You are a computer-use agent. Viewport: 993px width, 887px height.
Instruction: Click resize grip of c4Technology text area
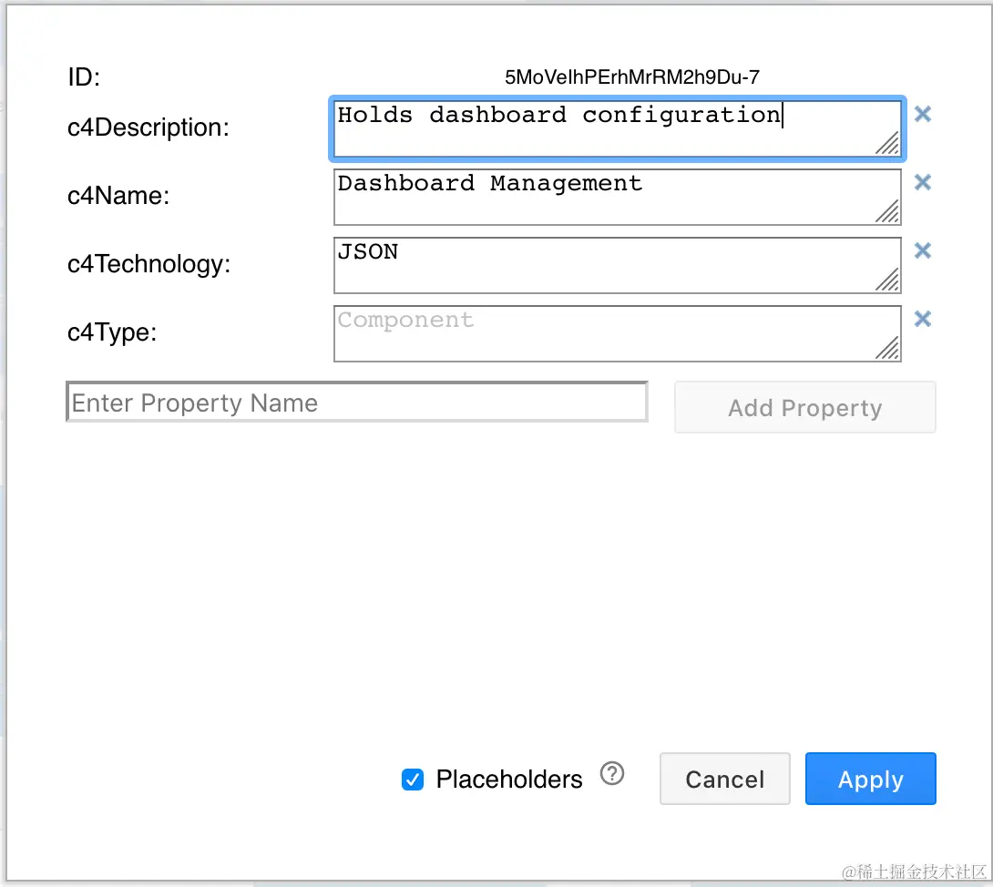[888, 280]
